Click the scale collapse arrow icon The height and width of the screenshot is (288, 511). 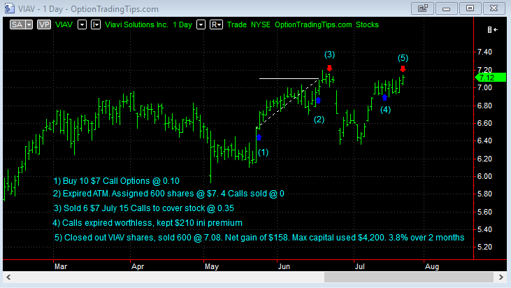click(x=492, y=29)
